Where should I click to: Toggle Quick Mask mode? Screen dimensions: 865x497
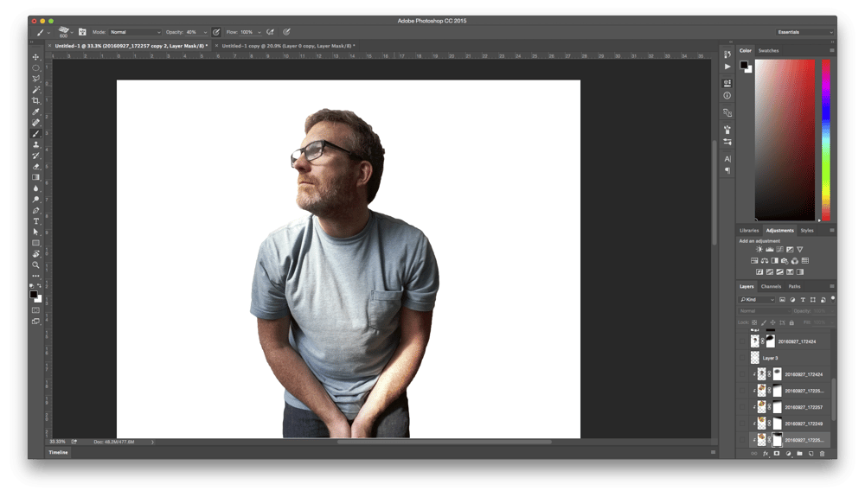35,310
